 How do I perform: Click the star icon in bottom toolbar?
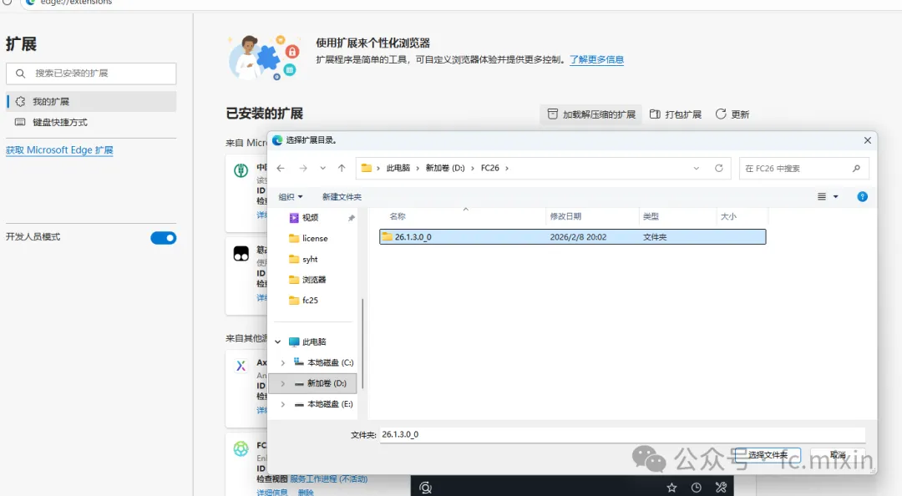[x=671, y=488]
